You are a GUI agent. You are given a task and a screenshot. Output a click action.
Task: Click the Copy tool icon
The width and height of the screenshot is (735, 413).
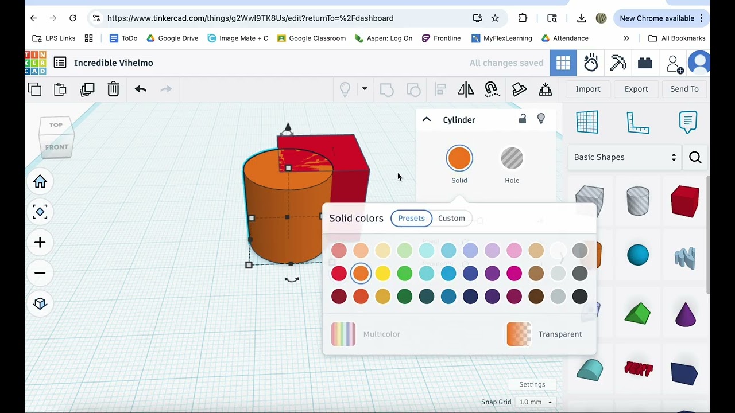34,89
